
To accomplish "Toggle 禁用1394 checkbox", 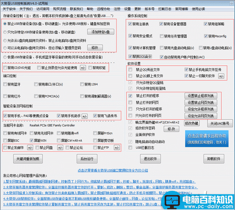I will [82, 84].
